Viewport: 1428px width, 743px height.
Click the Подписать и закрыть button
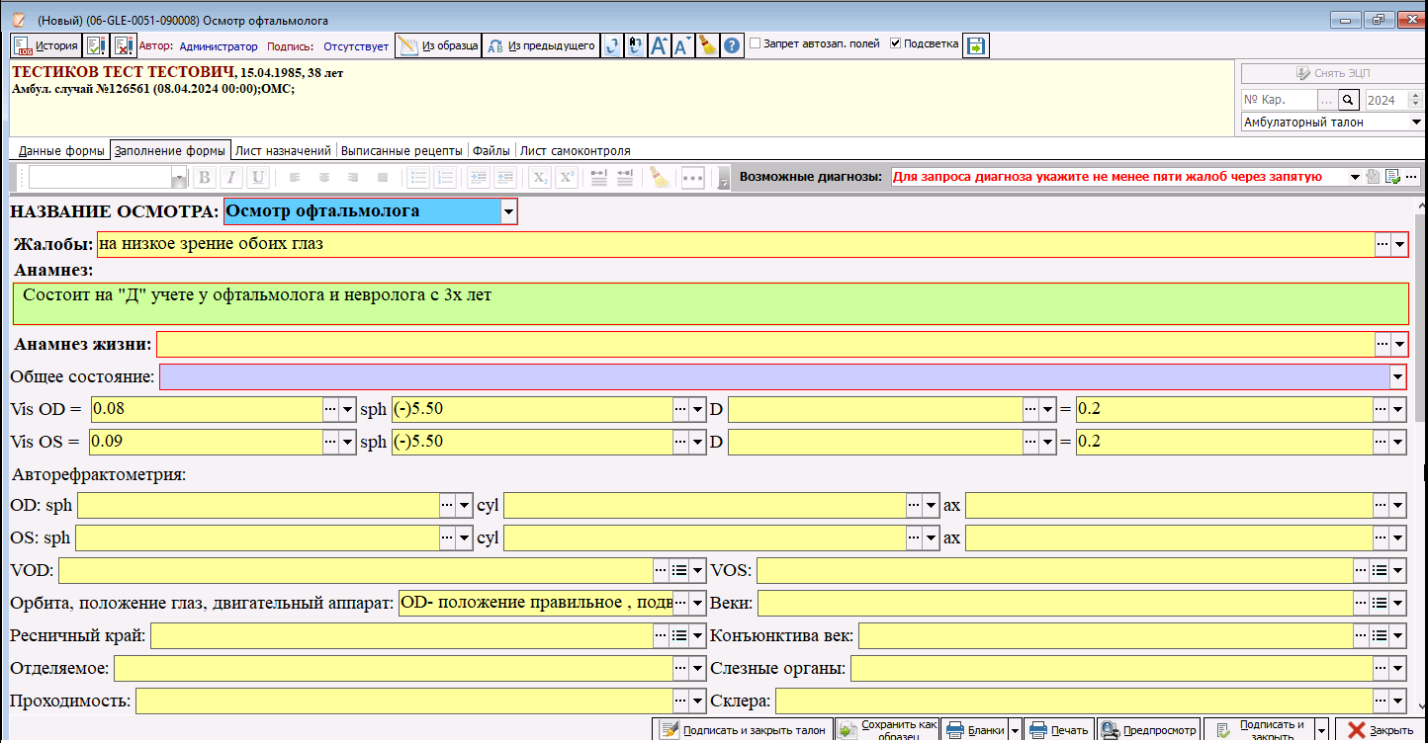point(1259,730)
